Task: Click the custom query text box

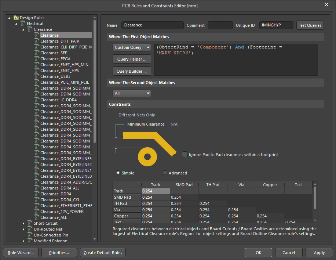Action: click(236, 59)
